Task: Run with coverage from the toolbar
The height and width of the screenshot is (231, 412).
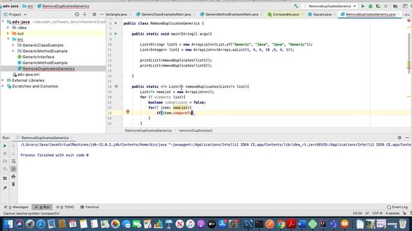Action: [378, 6]
